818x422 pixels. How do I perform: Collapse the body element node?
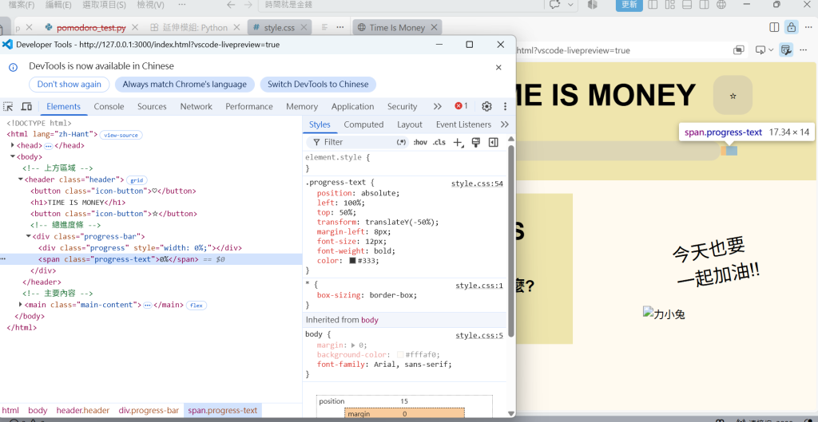(x=13, y=156)
